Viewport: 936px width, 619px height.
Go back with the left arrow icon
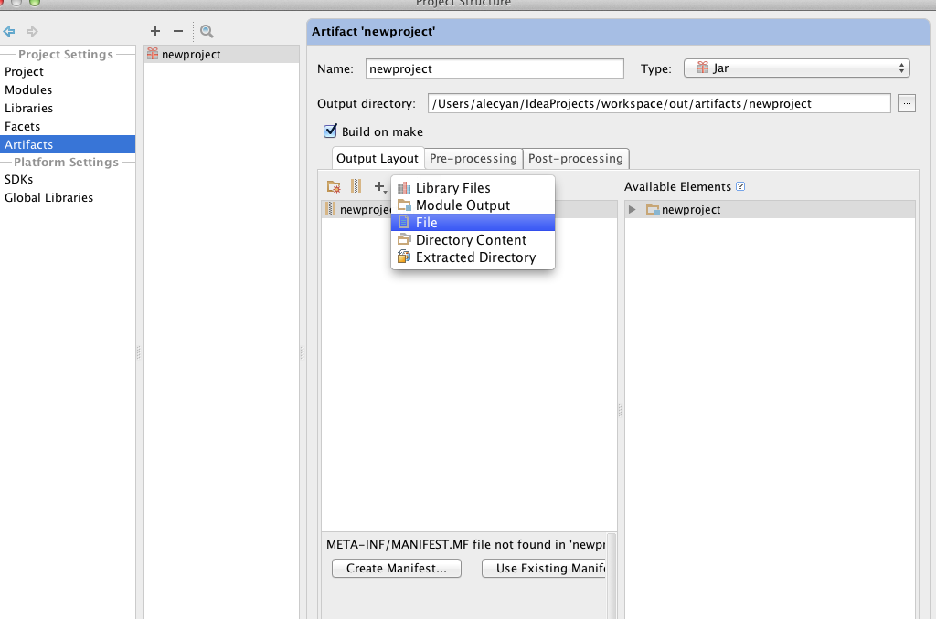[9, 31]
